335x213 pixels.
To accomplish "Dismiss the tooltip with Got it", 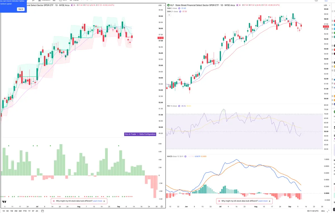I will click(x=21, y=9).
